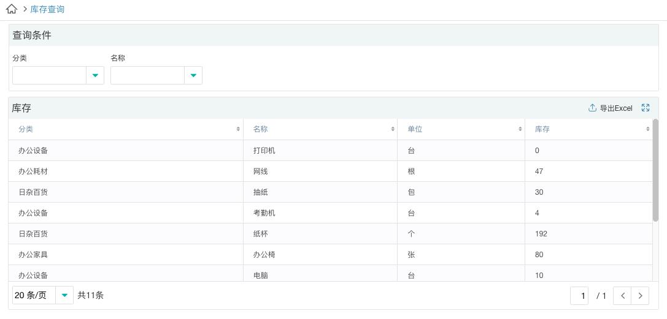Sort table by 库存 column
This screenshot has height=319, width=667.
(x=647, y=129)
